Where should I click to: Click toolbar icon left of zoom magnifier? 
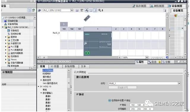[x=95, y=10]
